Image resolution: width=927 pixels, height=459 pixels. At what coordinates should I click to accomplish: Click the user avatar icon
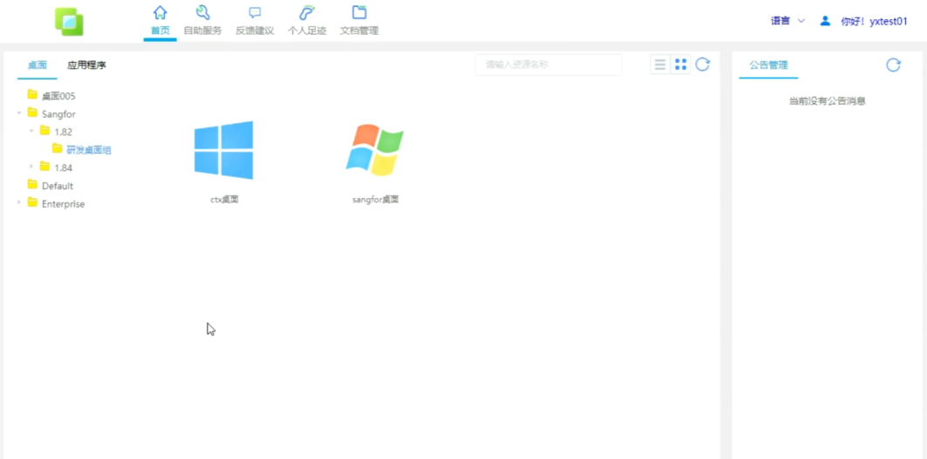point(825,21)
